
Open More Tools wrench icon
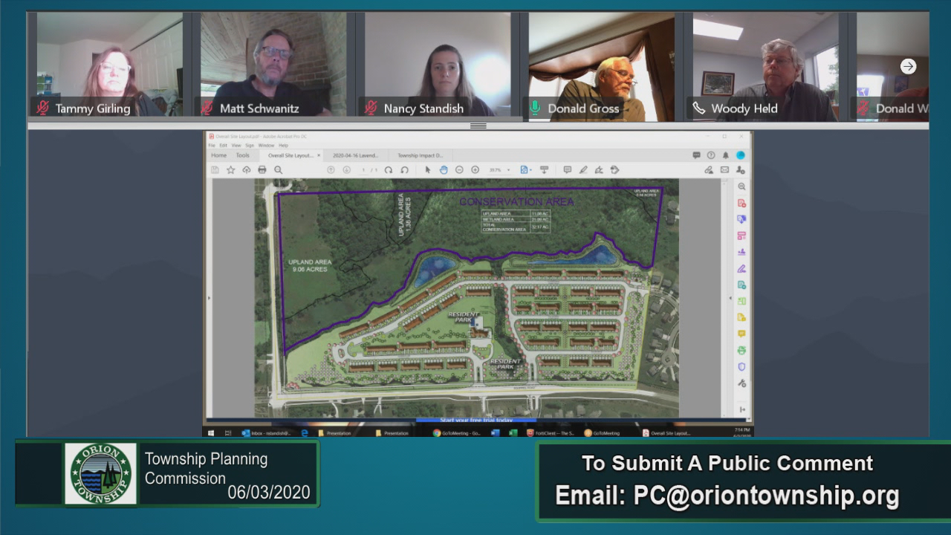pos(741,383)
